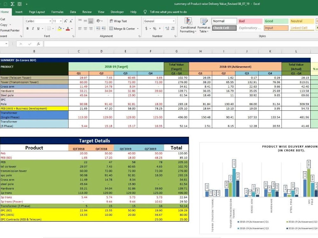Click the Format Painter command
The height and width of the screenshot is (238, 318).
coord(10,30)
